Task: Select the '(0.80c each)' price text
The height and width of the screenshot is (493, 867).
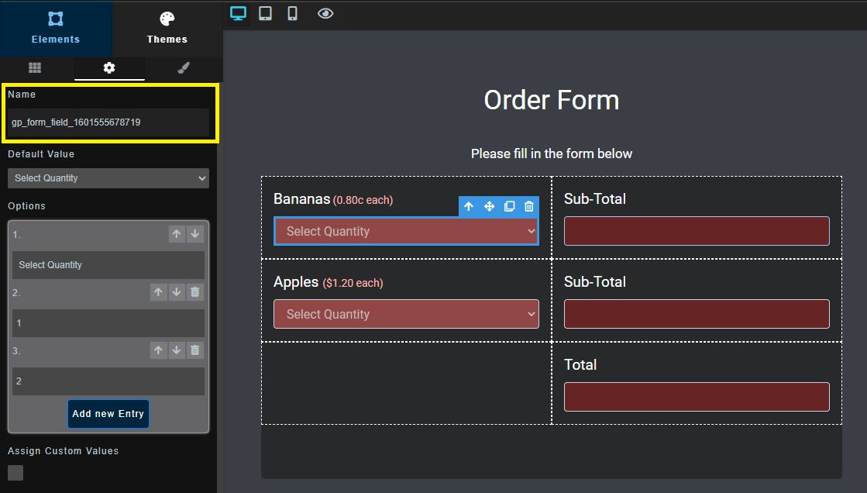Action: pos(363,200)
